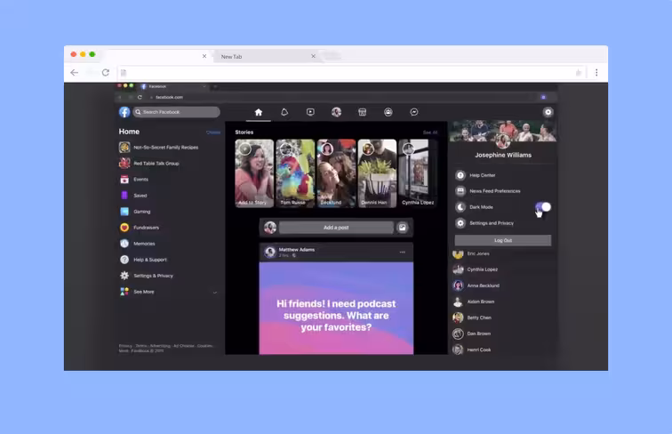Click the settings gear icon at top right
This screenshot has width=672, height=434.
548,112
